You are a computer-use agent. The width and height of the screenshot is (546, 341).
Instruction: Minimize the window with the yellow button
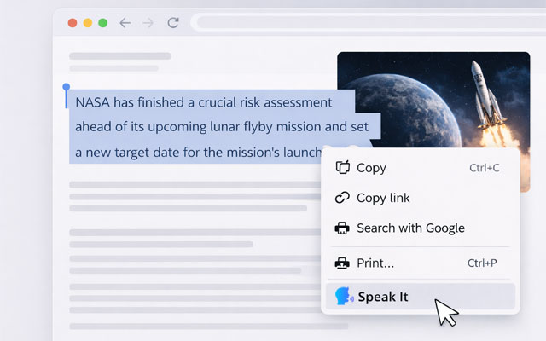(88, 23)
